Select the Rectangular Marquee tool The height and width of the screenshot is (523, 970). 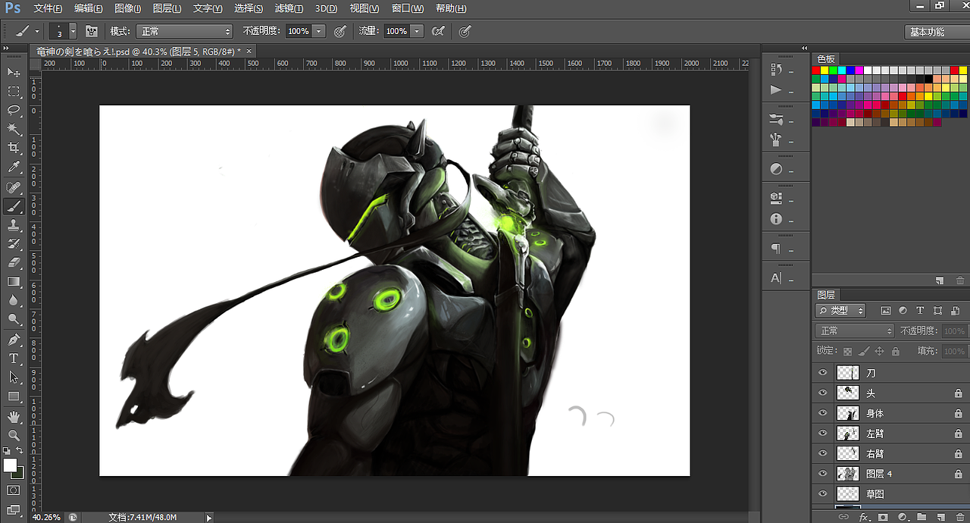tap(14, 91)
